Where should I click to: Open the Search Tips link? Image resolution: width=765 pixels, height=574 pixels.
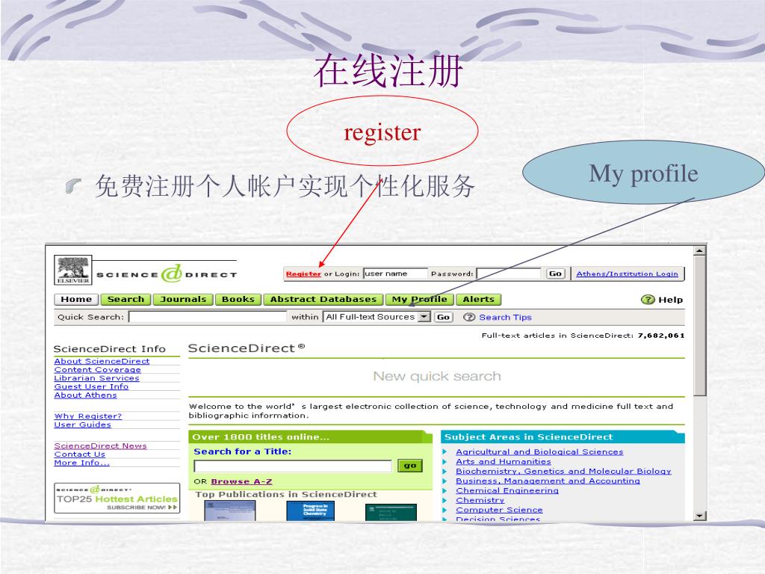(506, 317)
